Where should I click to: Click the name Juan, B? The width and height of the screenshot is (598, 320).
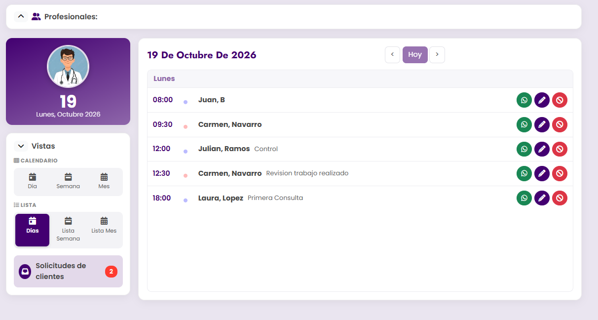[x=212, y=100]
